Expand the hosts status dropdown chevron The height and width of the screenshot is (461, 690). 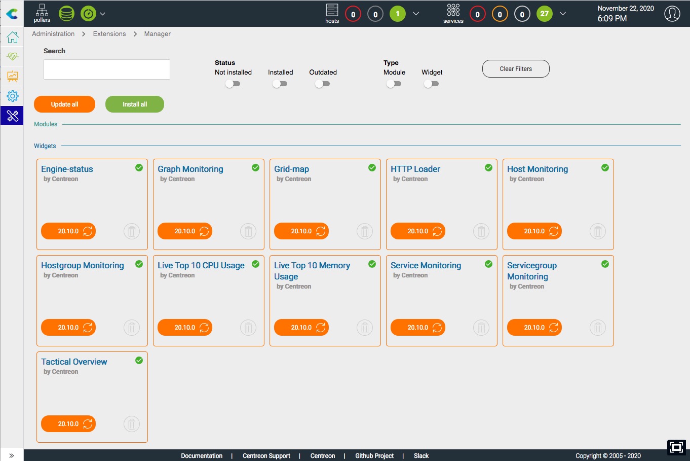(416, 14)
